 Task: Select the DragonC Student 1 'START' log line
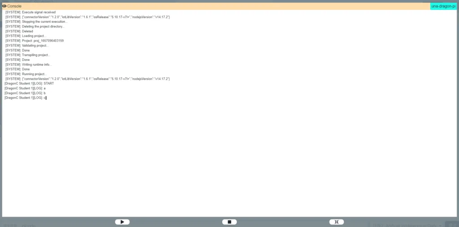pyautogui.click(x=29, y=83)
